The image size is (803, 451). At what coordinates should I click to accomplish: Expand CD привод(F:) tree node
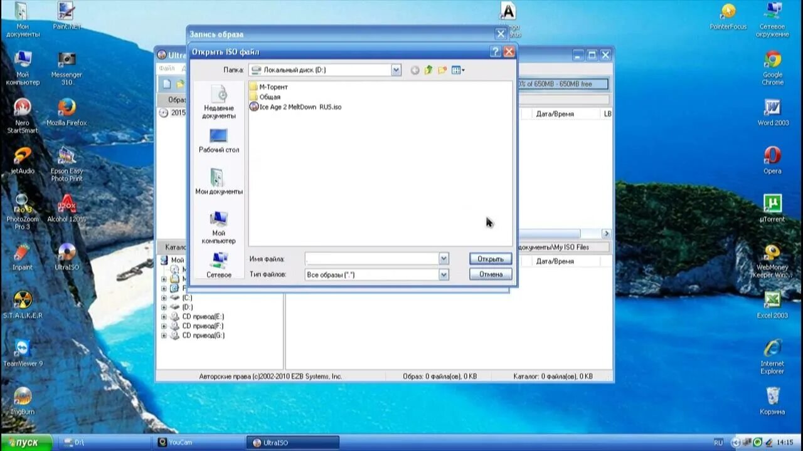pyautogui.click(x=164, y=326)
